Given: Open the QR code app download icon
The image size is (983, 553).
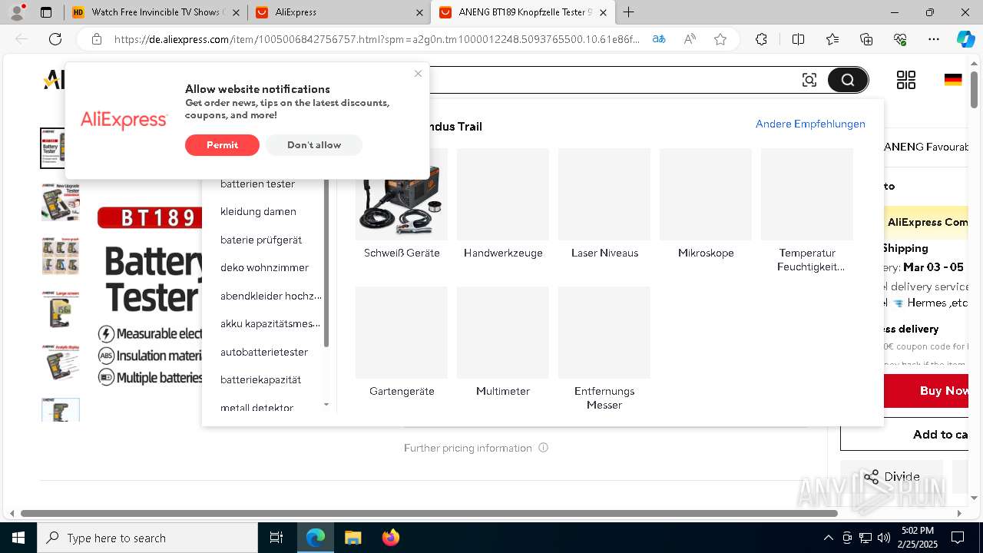Looking at the screenshot, I should click(906, 80).
